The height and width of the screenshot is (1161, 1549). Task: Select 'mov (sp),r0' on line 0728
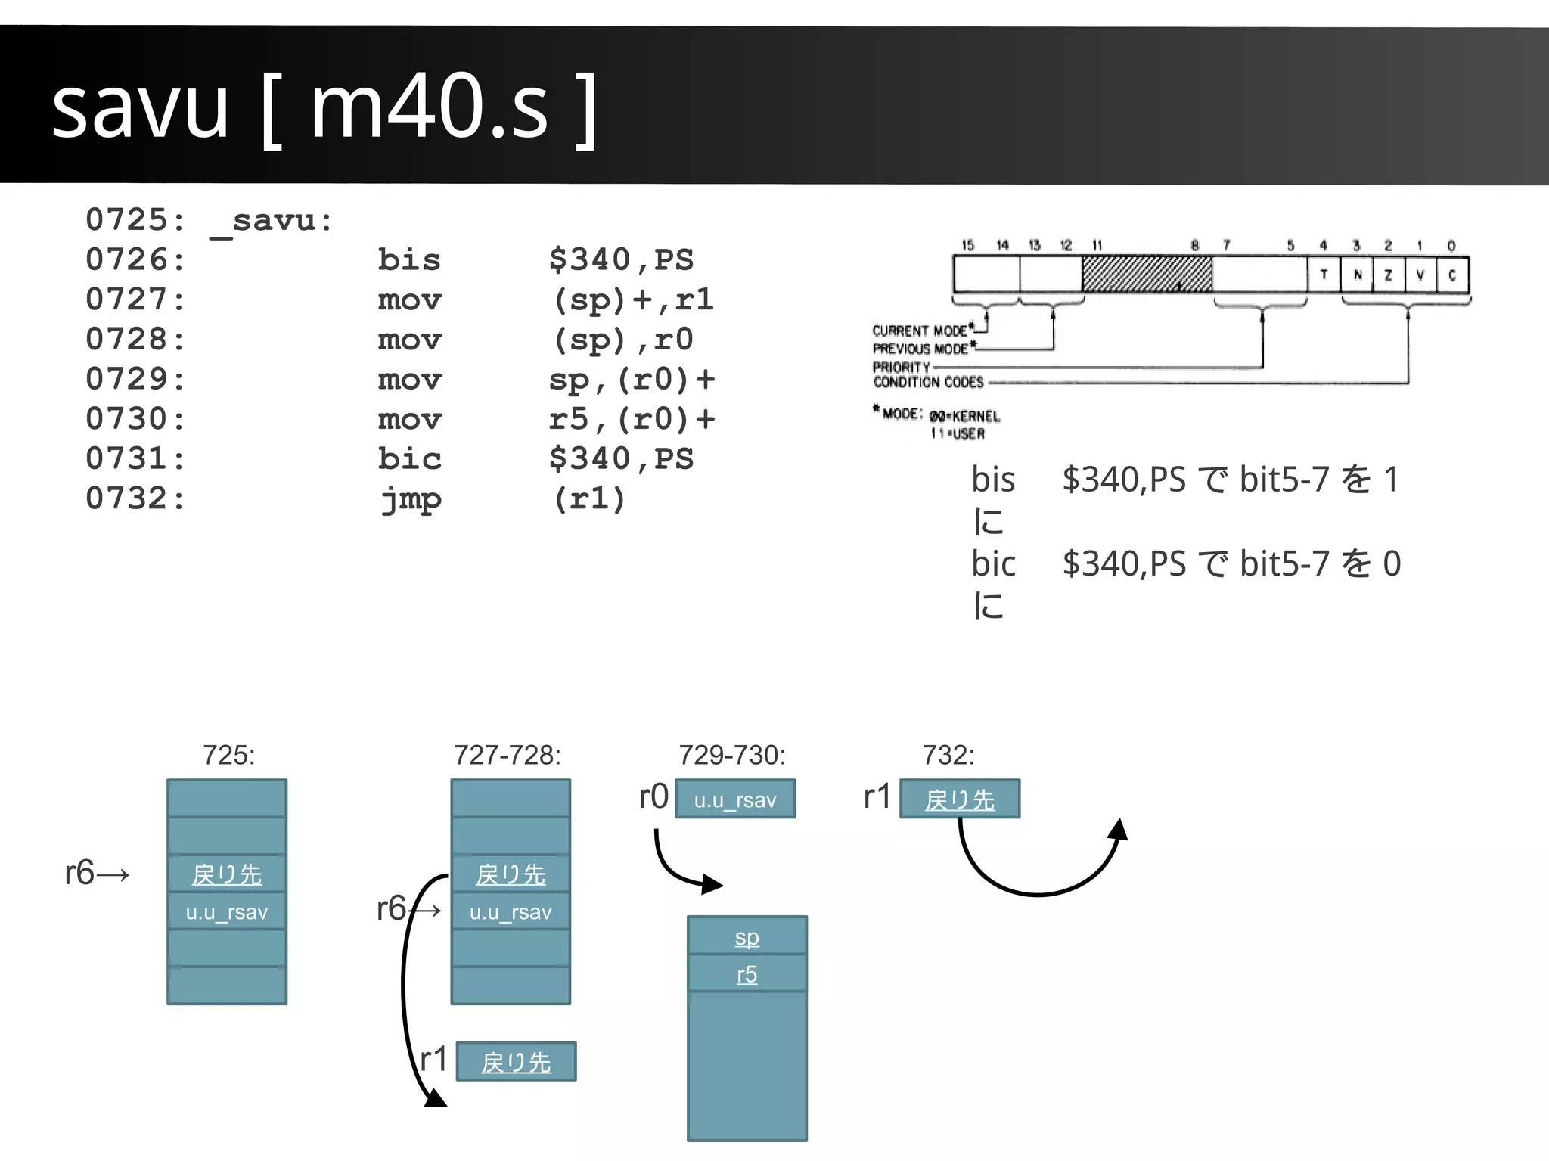(535, 340)
